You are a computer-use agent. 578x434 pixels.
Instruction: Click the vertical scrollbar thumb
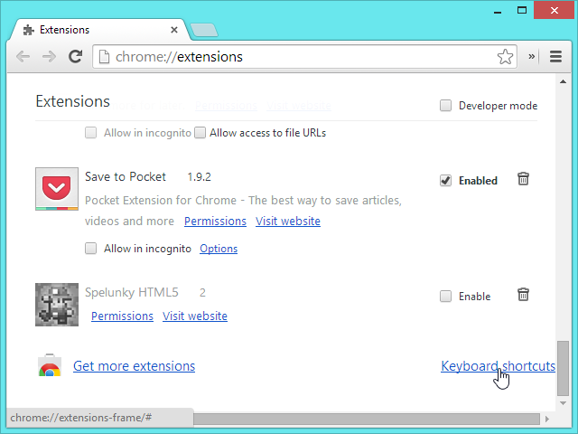(x=563, y=368)
